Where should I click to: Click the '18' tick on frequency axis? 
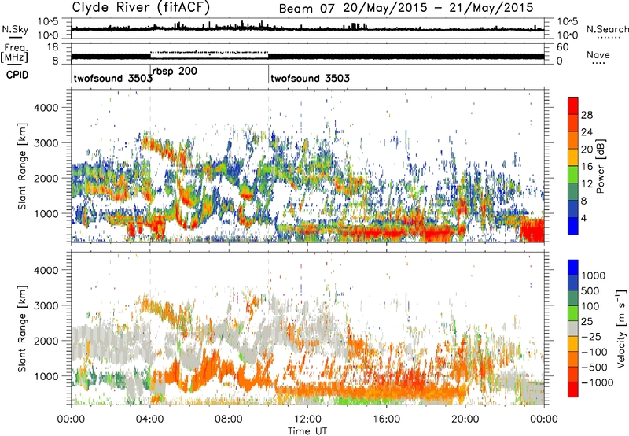point(53,47)
